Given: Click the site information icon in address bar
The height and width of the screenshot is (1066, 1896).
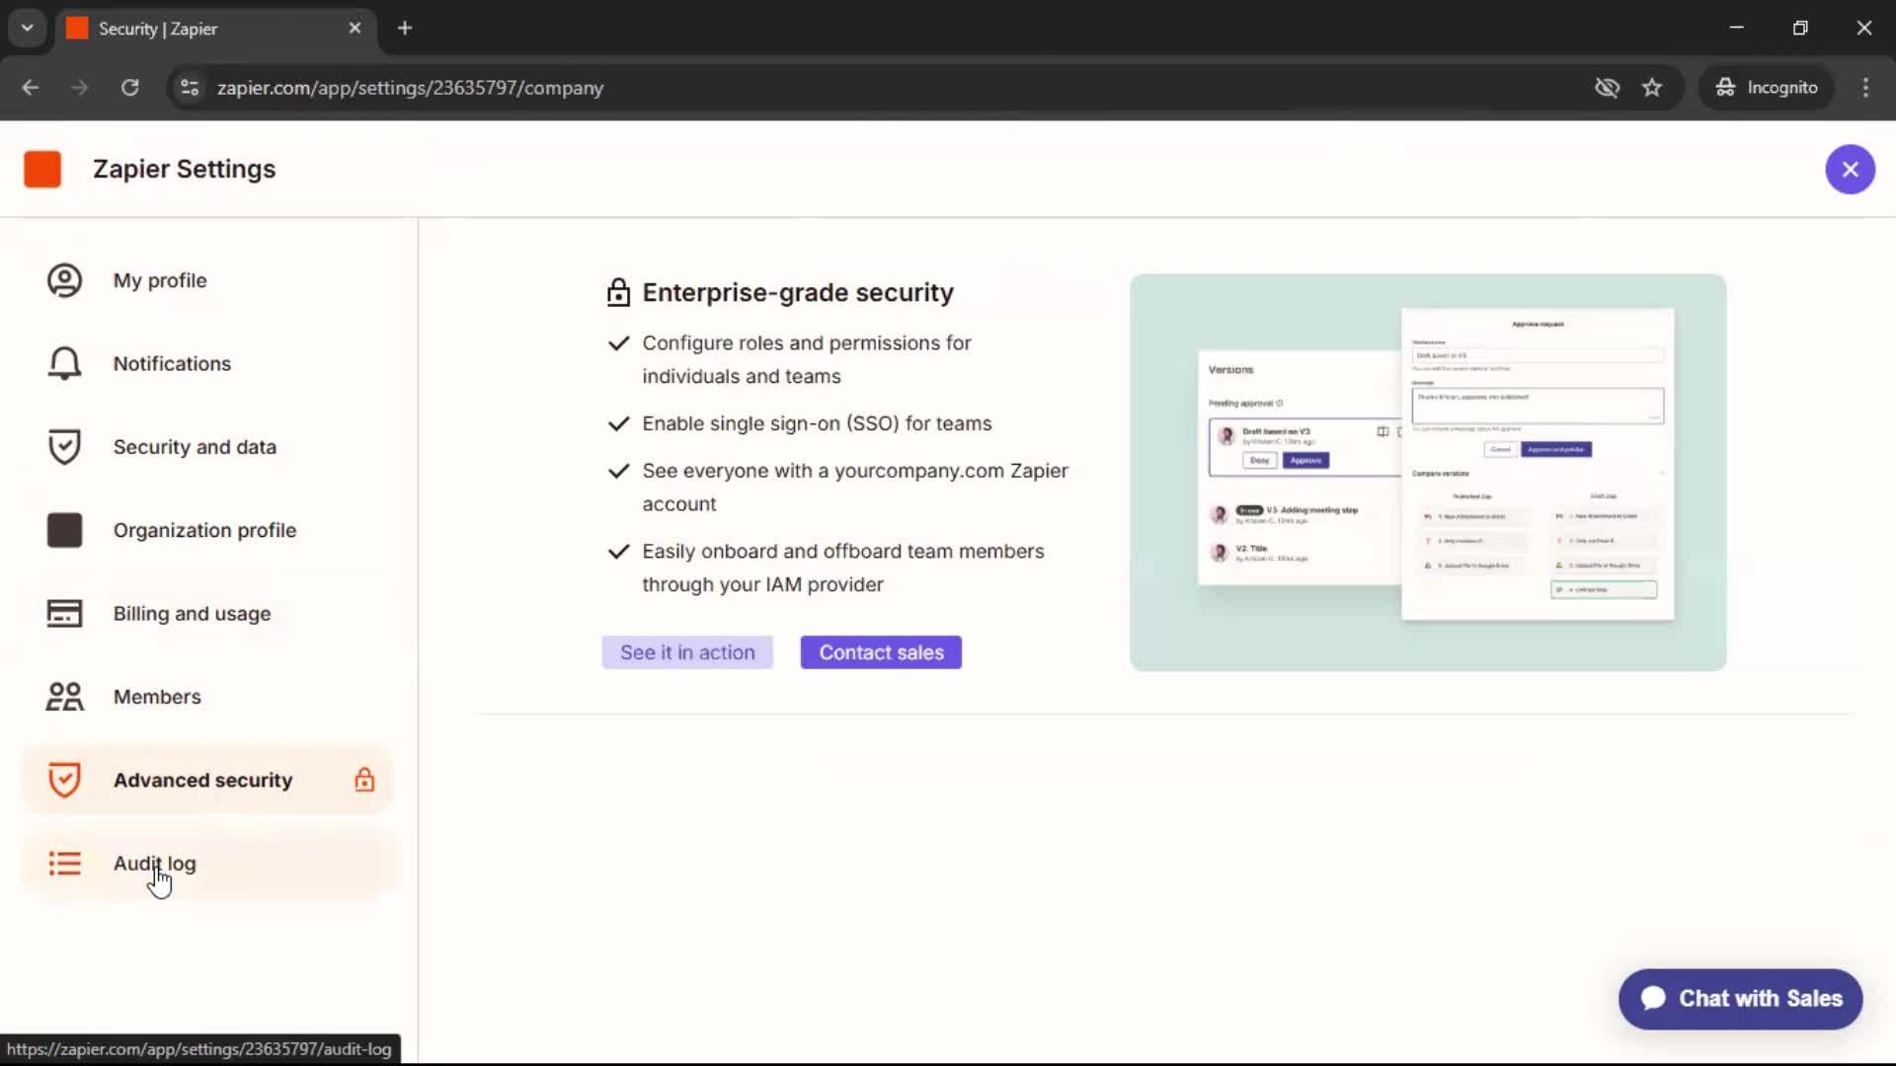Looking at the screenshot, I should pyautogui.click(x=190, y=88).
